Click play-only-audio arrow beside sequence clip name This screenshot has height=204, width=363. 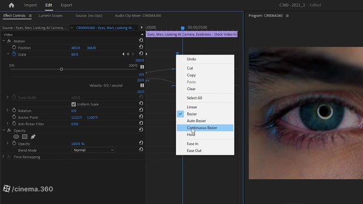point(142,28)
